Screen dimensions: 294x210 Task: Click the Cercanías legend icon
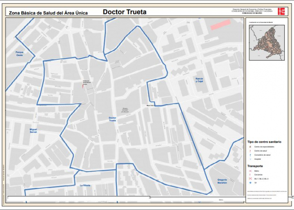point(250,175)
